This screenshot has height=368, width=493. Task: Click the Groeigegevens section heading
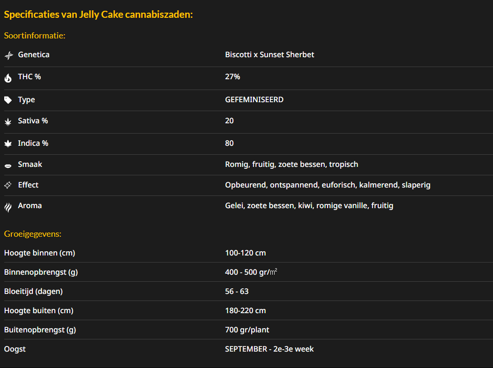point(33,234)
